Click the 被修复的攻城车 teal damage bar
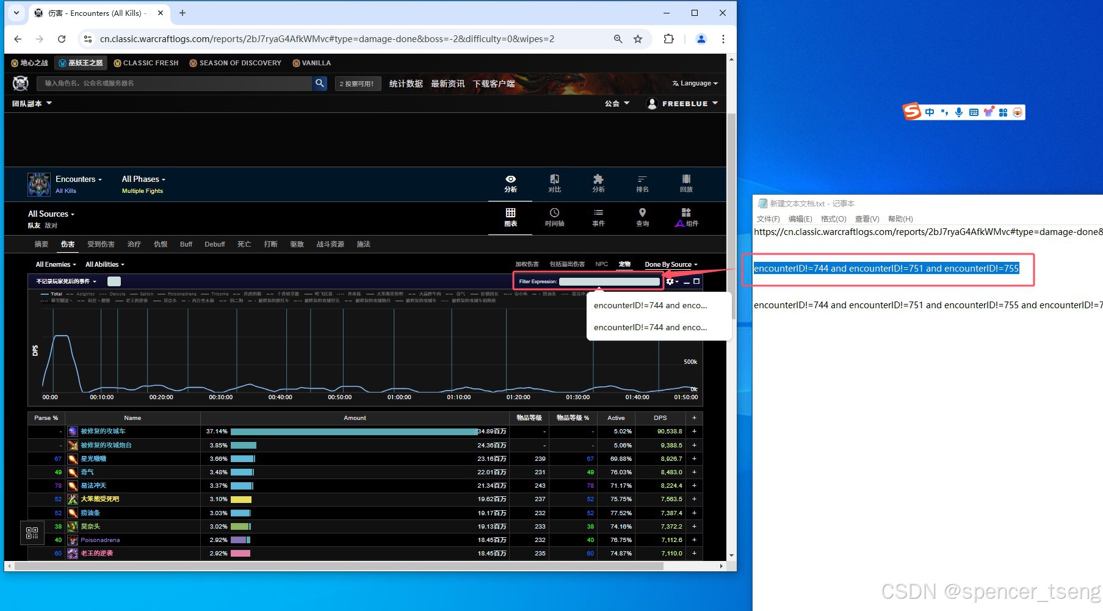1103x611 pixels. click(x=354, y=432)
